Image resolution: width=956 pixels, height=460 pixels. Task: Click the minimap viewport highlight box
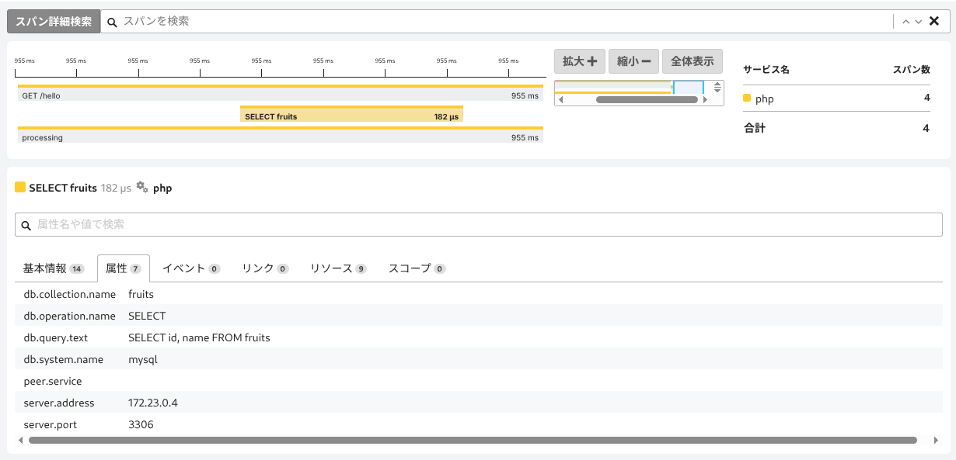[688, 87]
